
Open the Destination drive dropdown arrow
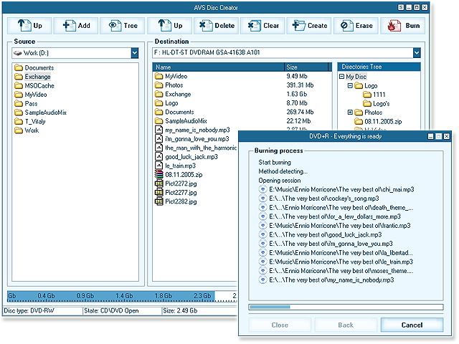tap(417, 53)
